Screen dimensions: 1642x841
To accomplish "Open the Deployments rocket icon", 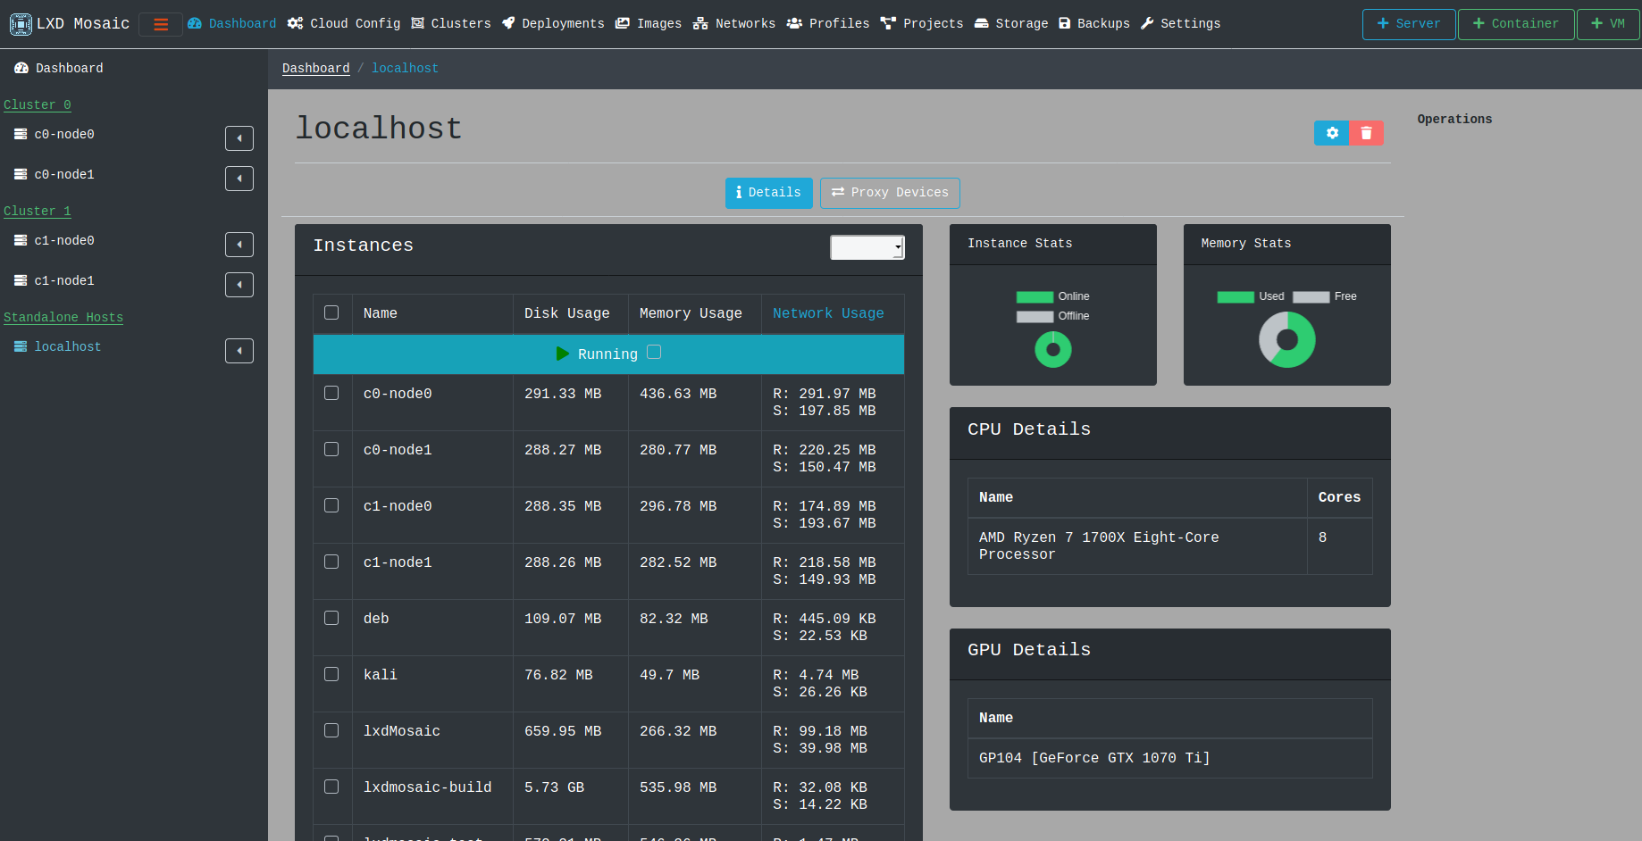I will click(509, 23).
